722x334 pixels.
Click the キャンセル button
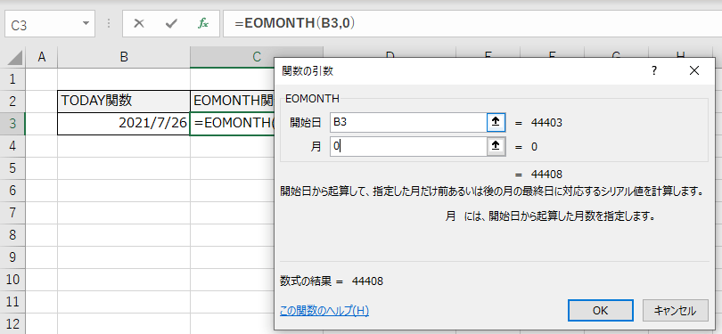(x=675, y=311)
